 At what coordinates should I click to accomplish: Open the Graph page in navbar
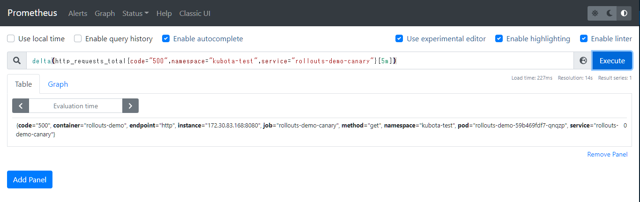104,13
